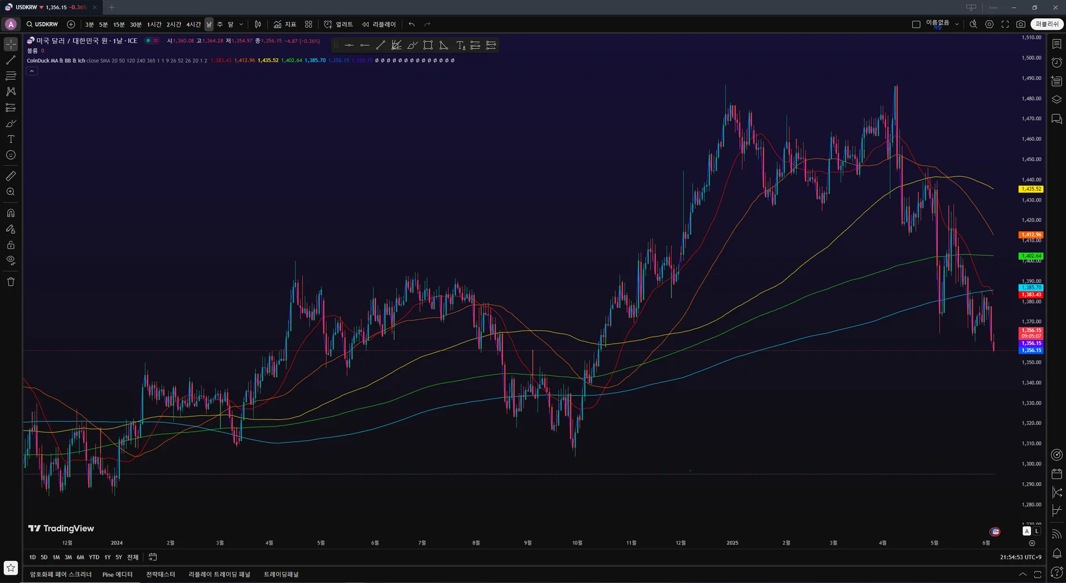Open the watchlist panel icon

1057,44
